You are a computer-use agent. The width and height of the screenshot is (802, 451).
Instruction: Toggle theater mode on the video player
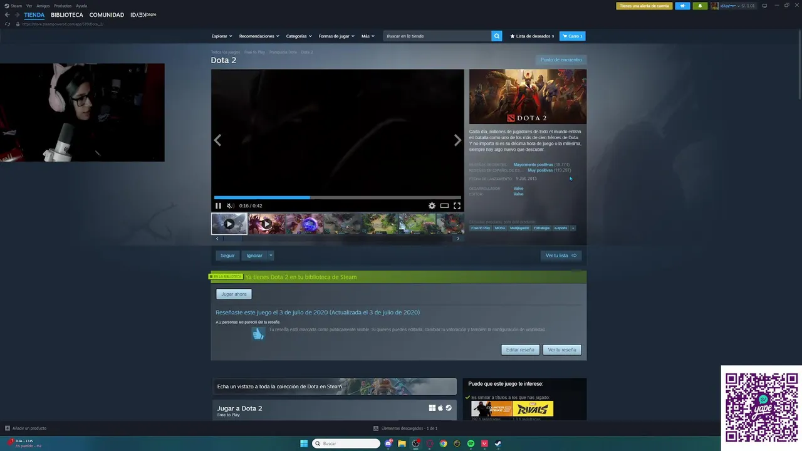444,205
